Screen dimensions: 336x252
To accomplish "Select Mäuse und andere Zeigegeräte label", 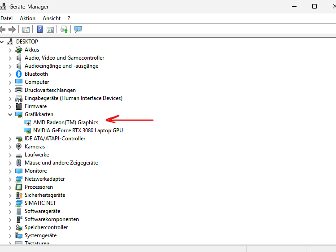I will point(61,163).
